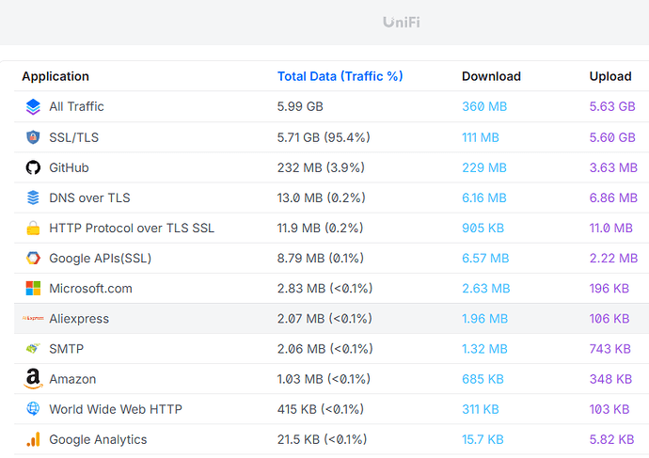Image resolution: width=649 pixels, height=458 pixels.
Task: Click the 311 KB download value
Action: [481, 409]
